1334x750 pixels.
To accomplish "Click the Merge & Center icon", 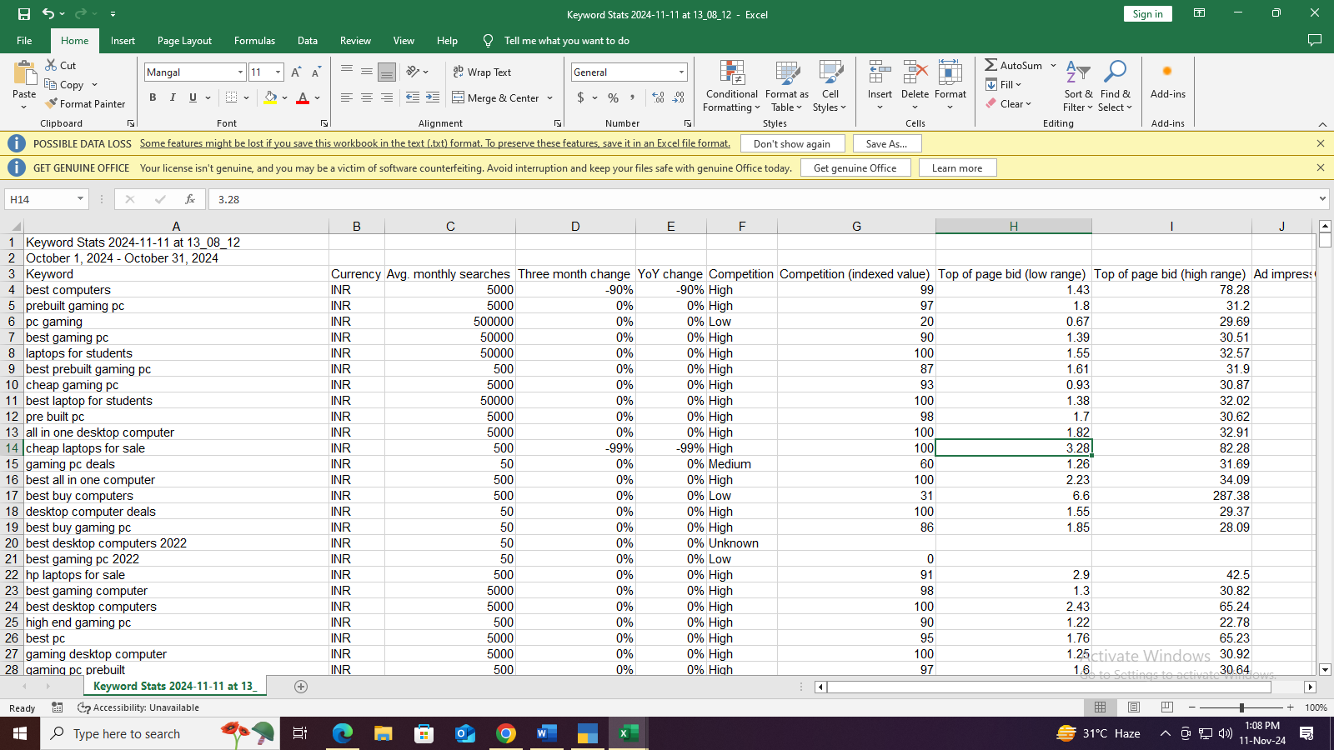I will click(459, 98).
